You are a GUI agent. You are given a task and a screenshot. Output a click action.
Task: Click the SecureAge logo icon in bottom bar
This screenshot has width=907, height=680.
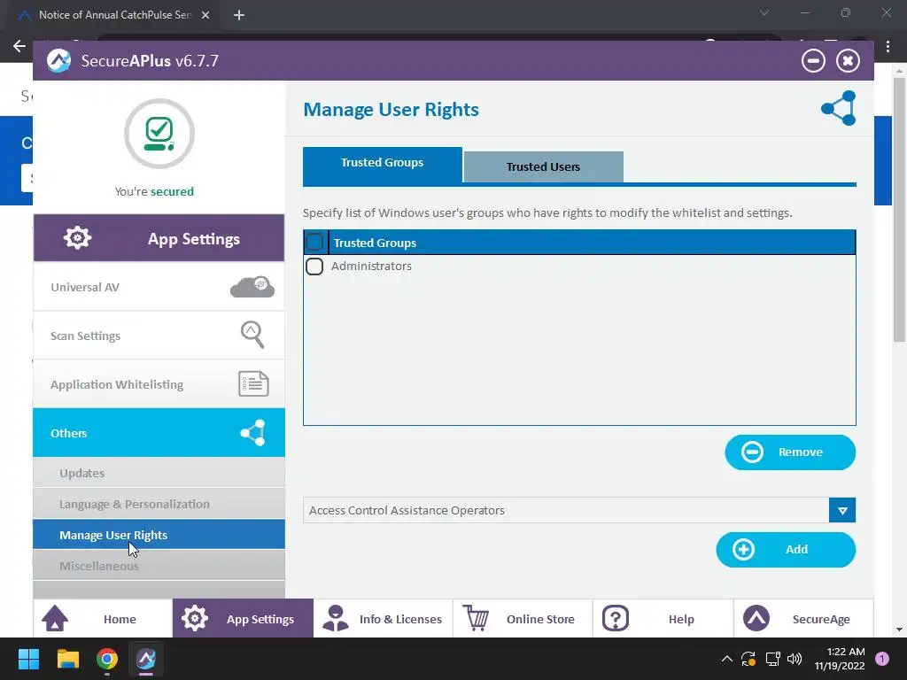point(756,618)
